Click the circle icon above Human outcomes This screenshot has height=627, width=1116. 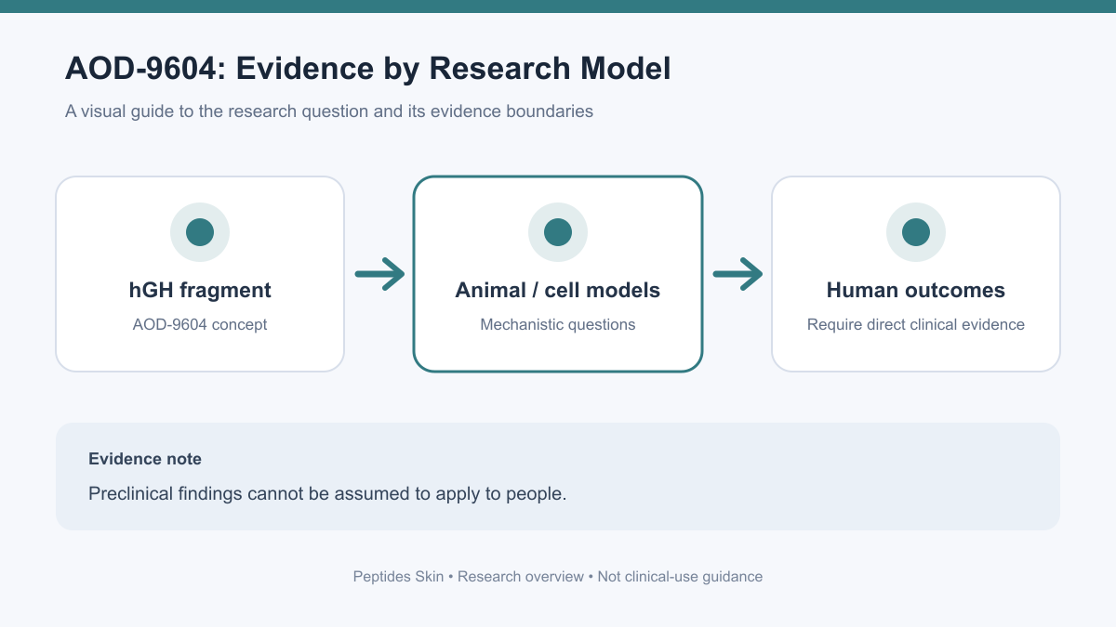(916, 232)
